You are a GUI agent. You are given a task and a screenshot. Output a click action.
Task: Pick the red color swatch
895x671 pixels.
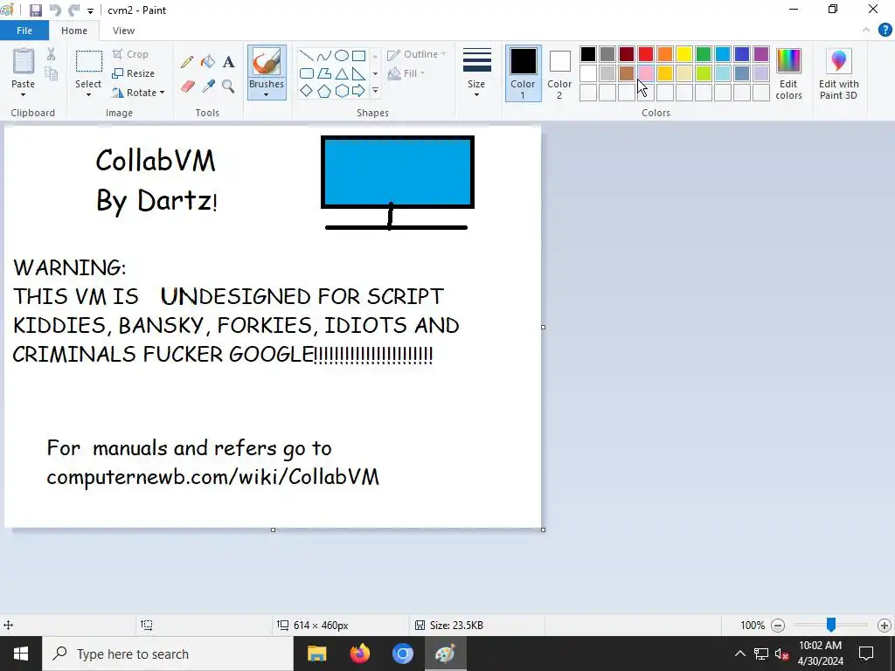[x=646, y=54]
